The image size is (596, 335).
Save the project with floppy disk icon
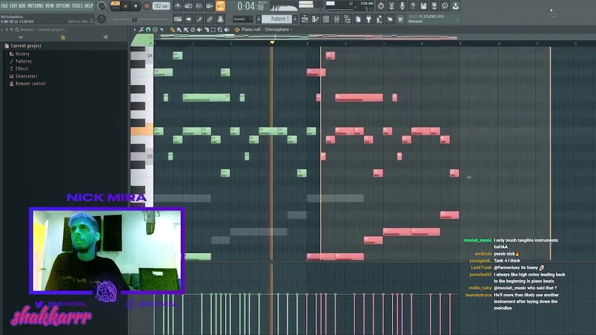click(423, 6)
